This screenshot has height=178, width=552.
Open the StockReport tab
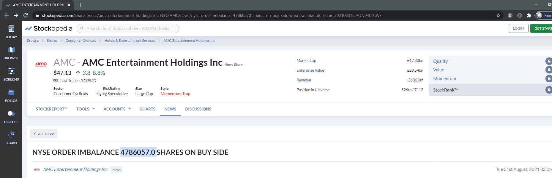point(51,109)
